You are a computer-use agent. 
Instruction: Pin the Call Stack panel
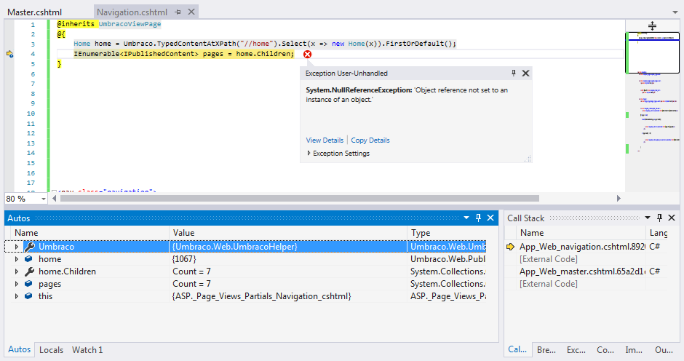[x=659, y=218]
